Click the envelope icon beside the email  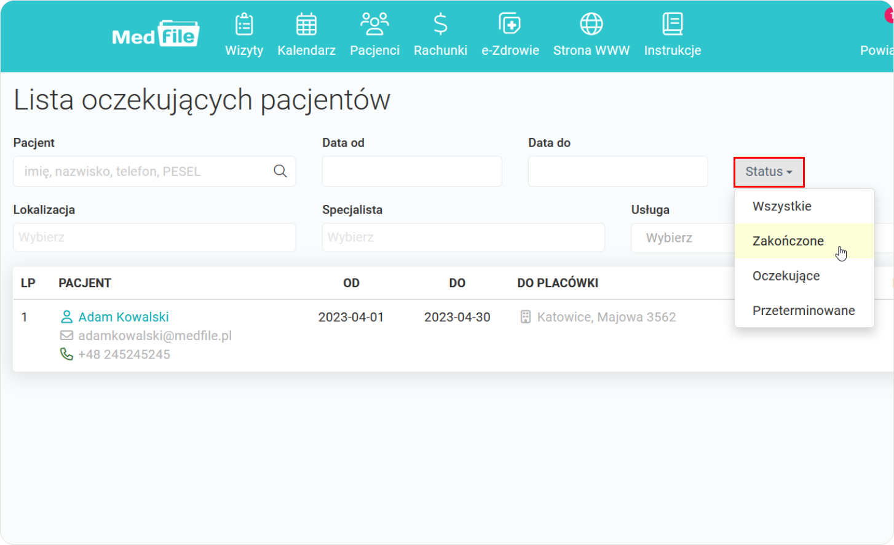coord(66,336)
